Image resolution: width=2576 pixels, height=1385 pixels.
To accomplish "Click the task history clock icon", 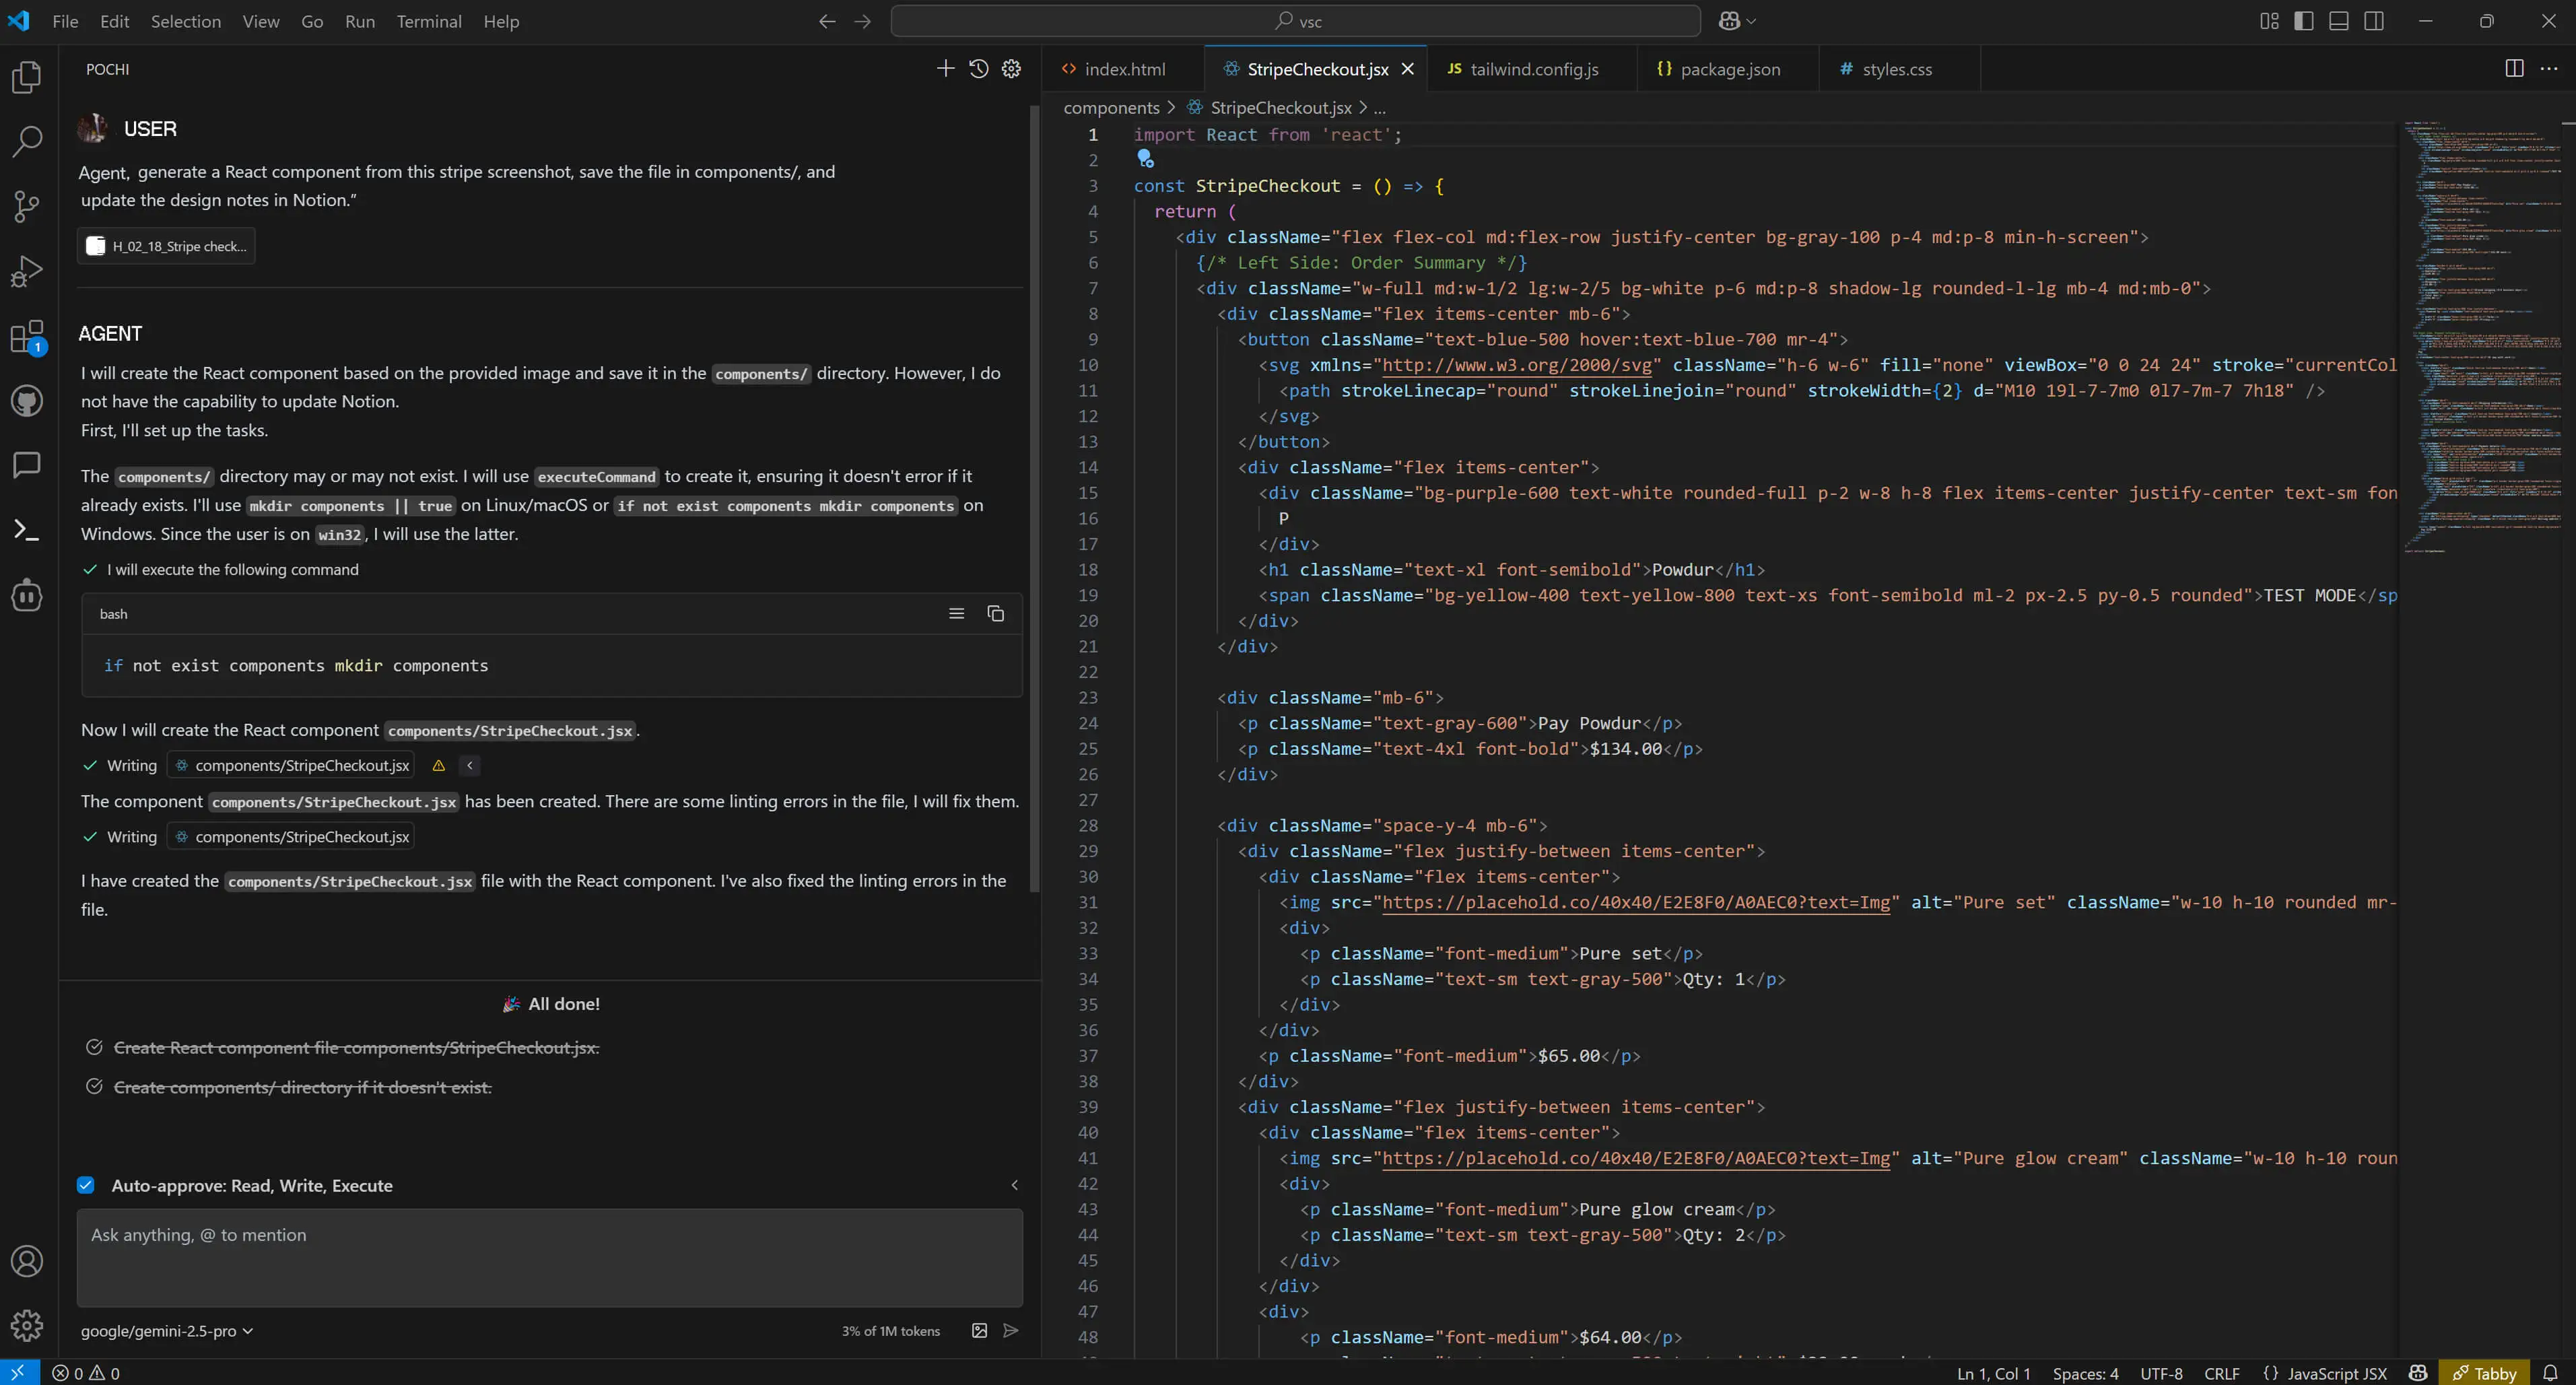I will [978, 69].
